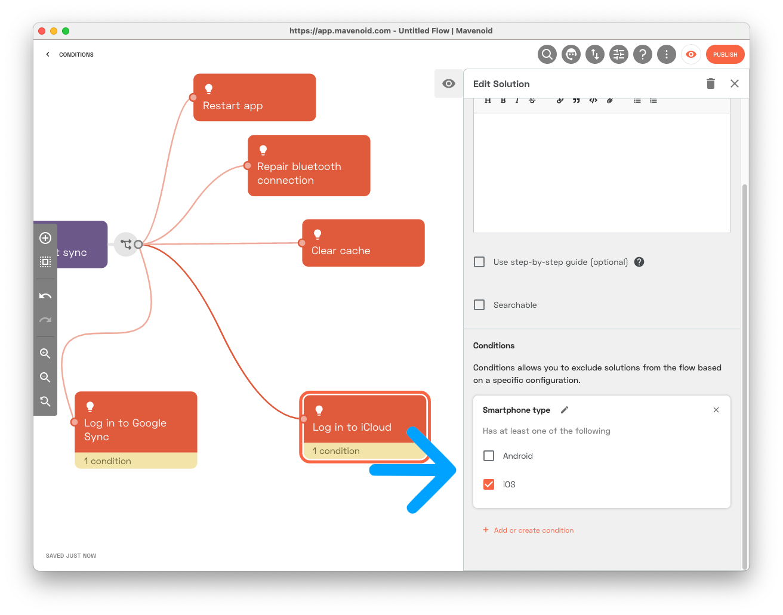Open the three-dot more options menu
The width and height of the screenshot is (783, 615).
667,54
